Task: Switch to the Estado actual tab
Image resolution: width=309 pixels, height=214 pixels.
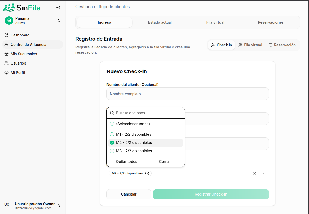Action: 160,22
